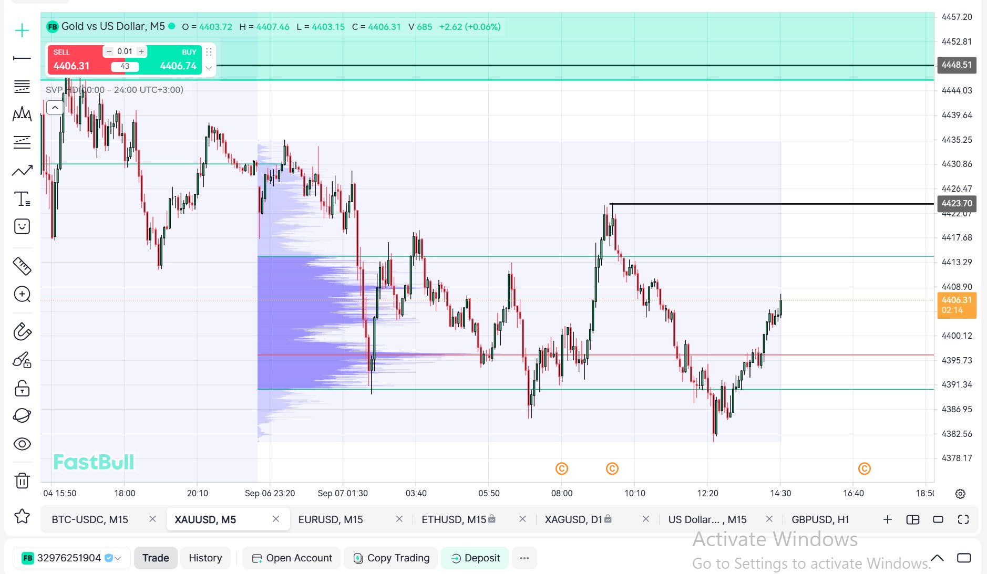Click the zoom in magnifier tool

coord(22,294)
